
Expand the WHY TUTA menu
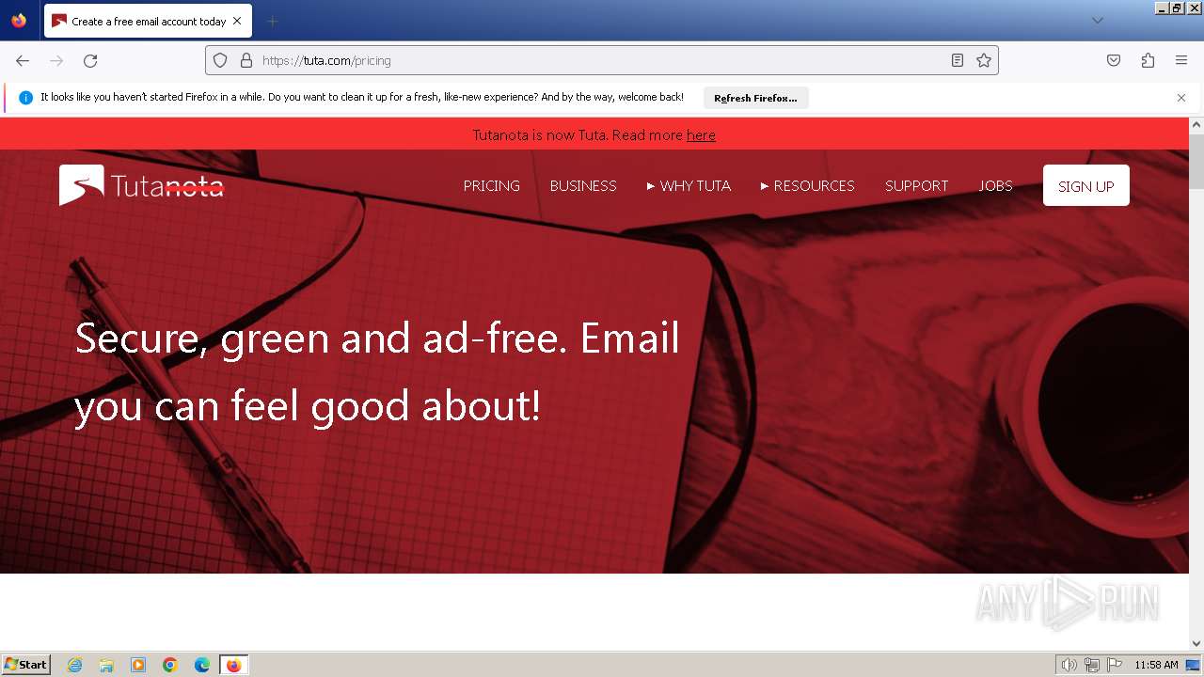pos(689,185)
